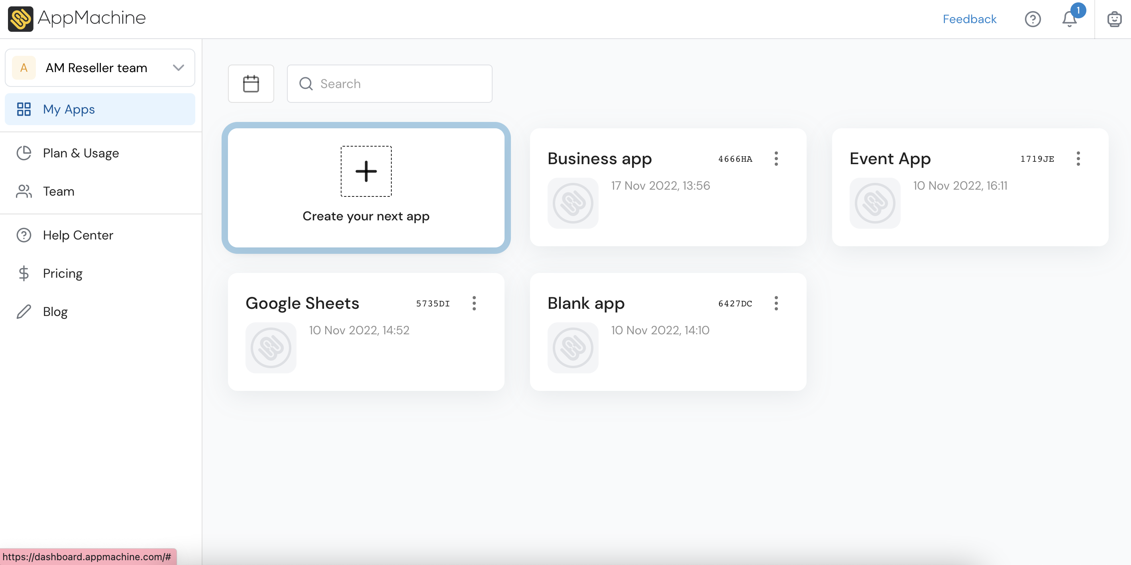Screen dimensions: 1131x565
Task: Click the notification bell icon
Action: pyautogui.click(x=1070, y=19)
